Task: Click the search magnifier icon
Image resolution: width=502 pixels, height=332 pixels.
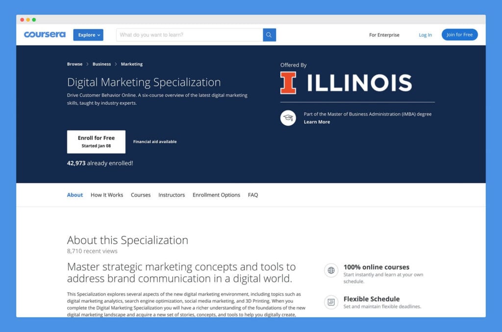Action: [269, 35]
